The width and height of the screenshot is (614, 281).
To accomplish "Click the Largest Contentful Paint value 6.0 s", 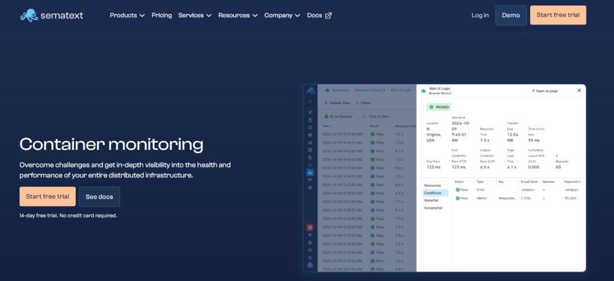I will [484, 167].
